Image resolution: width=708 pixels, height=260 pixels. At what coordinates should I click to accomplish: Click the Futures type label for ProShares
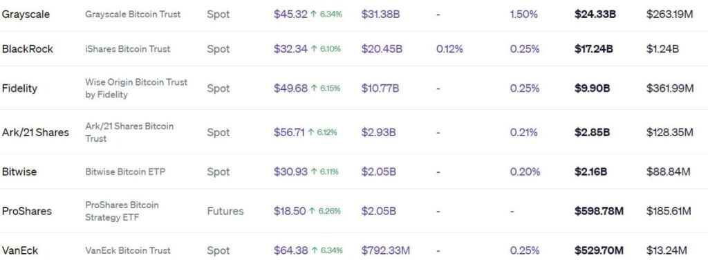[225, 212]
